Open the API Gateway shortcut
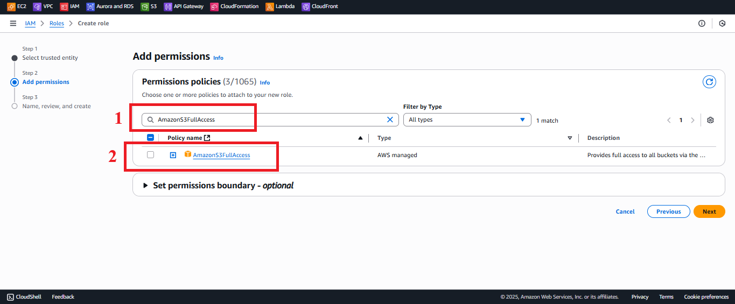 [x=184, y=6]
